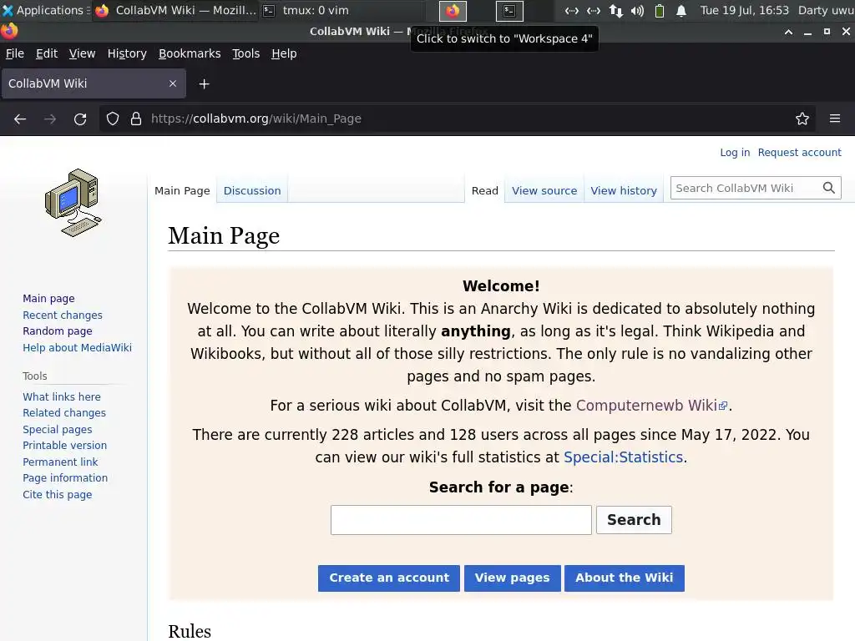Switch to the terminal workspace in panel

point(509,10)
